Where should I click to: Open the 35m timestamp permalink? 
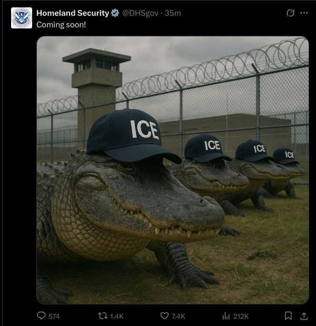(173, 13)
